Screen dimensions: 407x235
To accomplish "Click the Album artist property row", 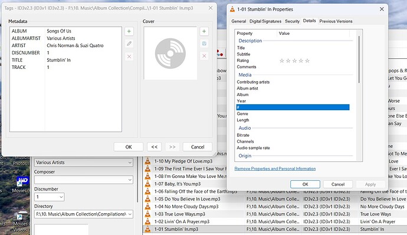I will pyautogui.click(x=293, y=88).
